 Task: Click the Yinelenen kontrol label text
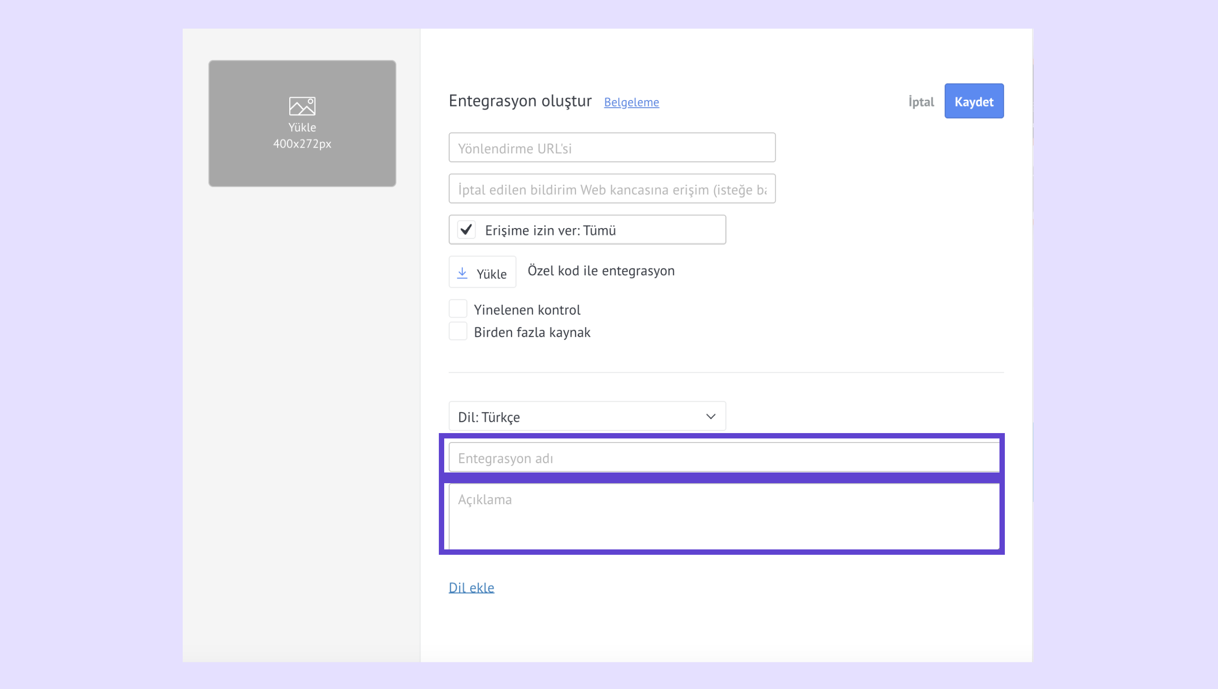[x=527, y=310]
